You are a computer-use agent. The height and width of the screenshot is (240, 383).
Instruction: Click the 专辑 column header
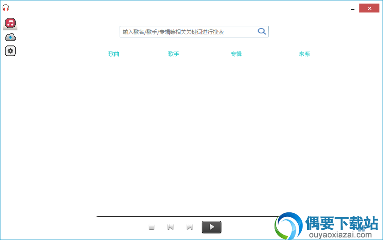tap(236, 54)
